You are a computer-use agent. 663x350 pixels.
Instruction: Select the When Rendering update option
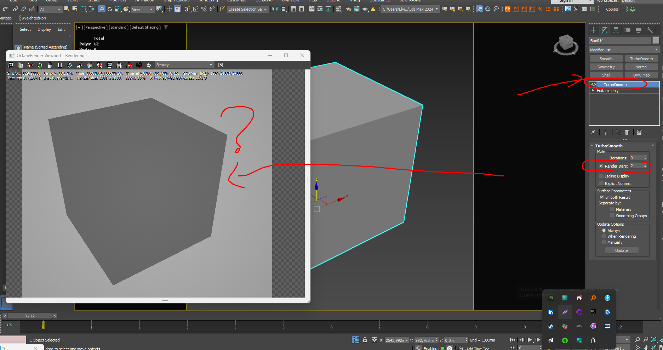tap(604, 236)
